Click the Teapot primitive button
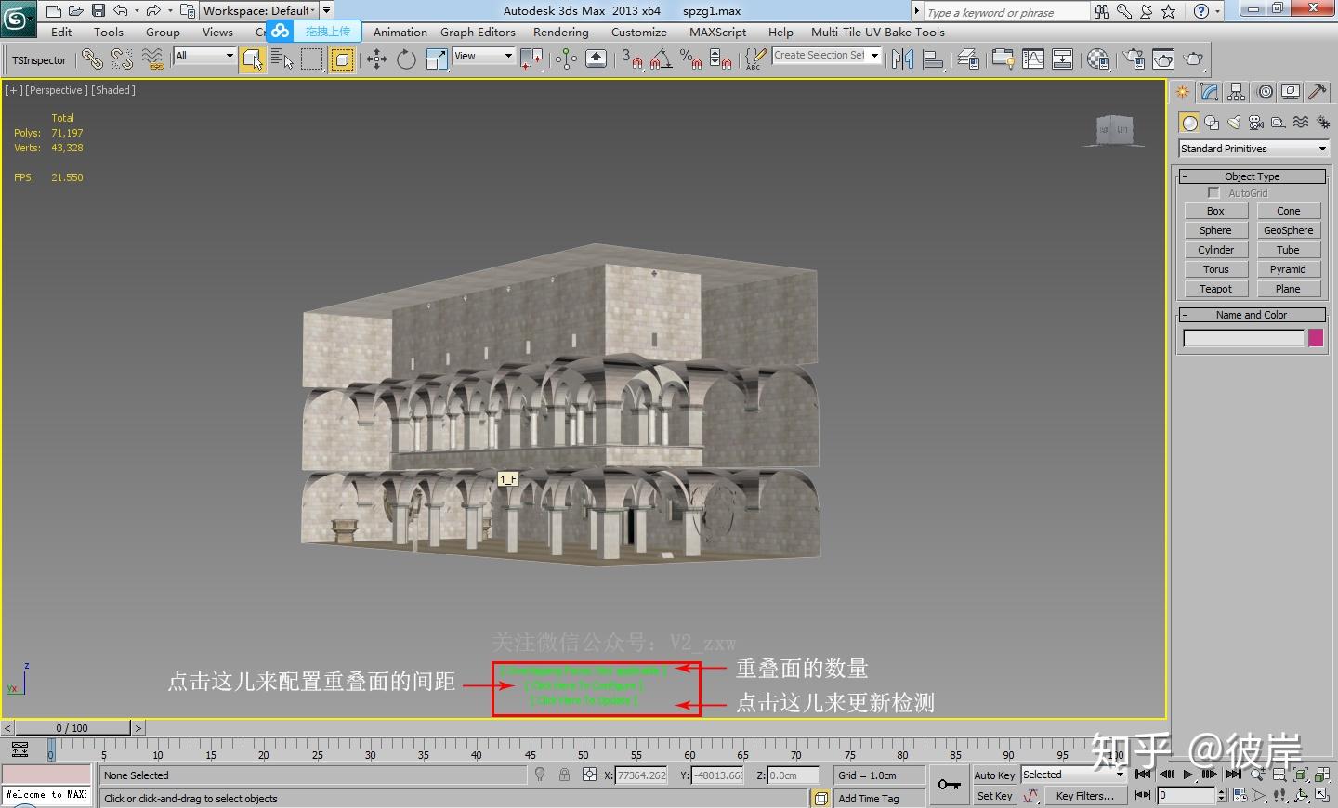This screenshot has width=1338, height=808. tap(1215, 289)
